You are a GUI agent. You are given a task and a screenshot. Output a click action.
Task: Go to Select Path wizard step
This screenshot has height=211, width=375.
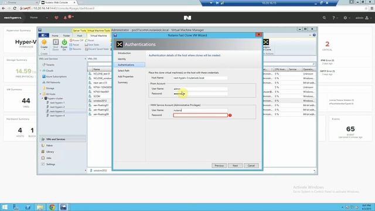click(x=124, y=71)
